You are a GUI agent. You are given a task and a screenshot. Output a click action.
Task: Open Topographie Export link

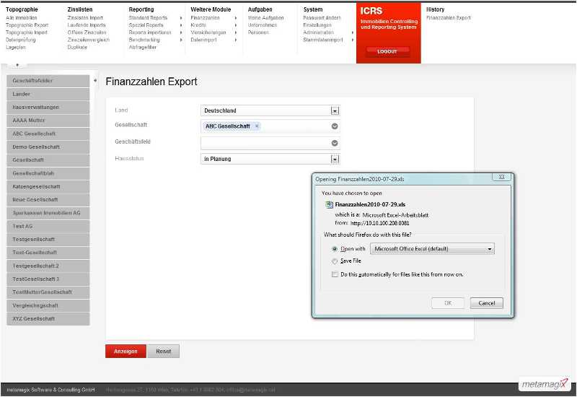(27, 25)
